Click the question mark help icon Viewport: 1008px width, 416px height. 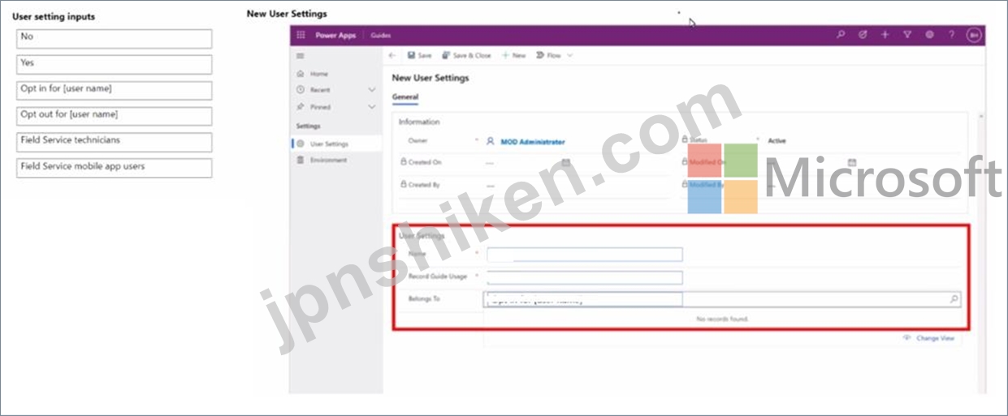click(x=951, y=35)
